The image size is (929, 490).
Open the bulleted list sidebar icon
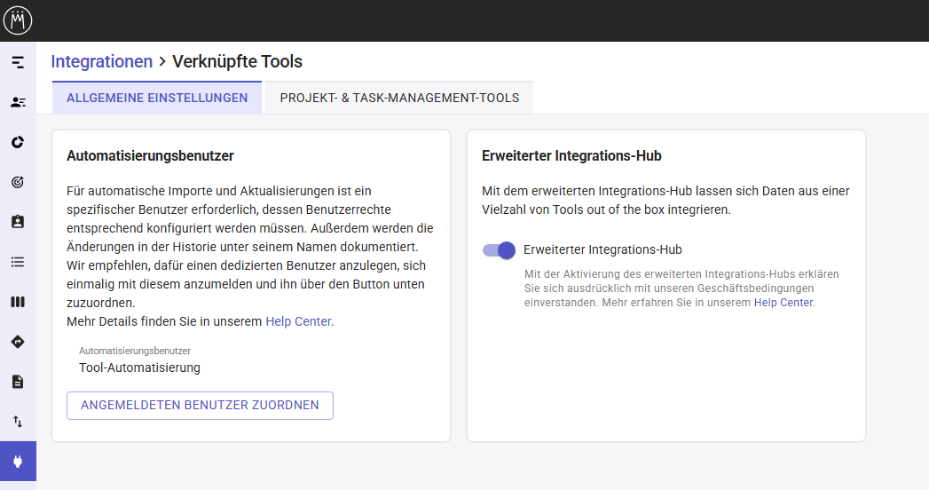(x=18, y=262)
